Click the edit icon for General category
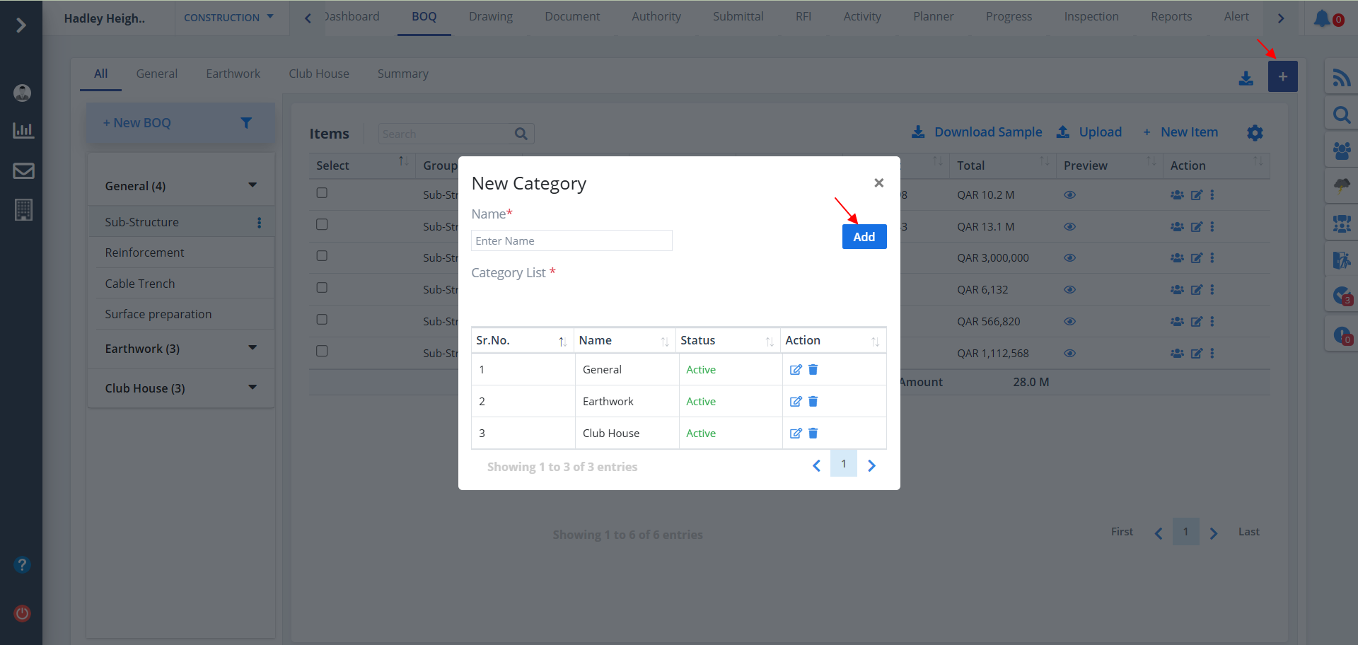Screen dimensions: 1358x645 coord(796,370)
